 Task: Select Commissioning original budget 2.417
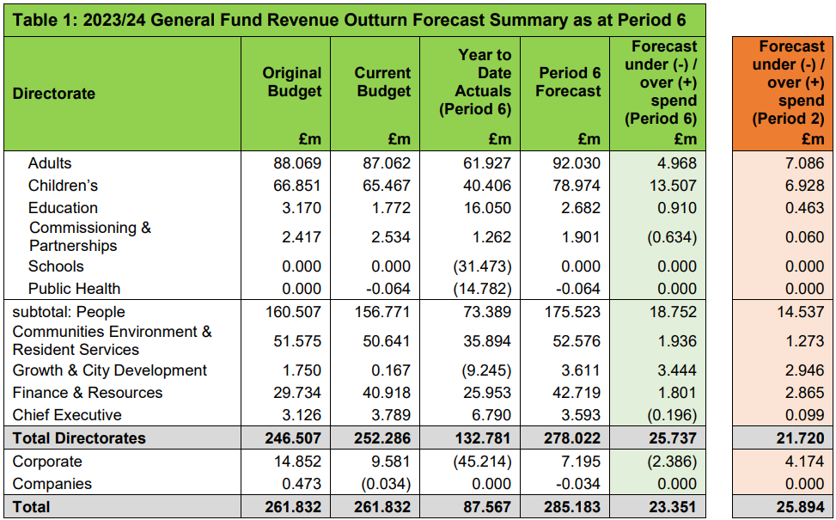302,237
